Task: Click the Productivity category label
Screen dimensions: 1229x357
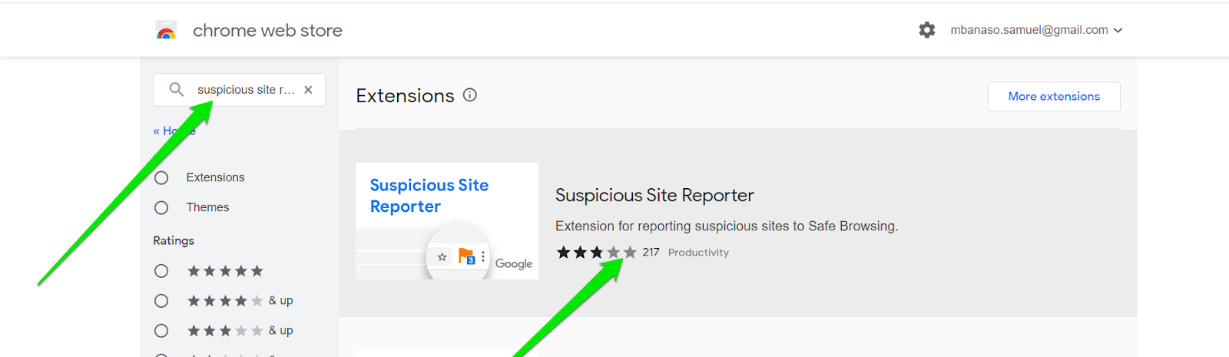Action: pyautogui.click(x=698, y=253)
